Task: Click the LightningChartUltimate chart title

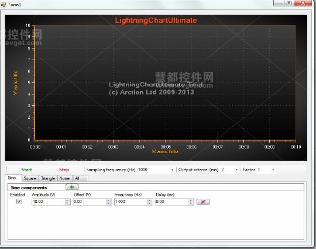Action: 156,20
